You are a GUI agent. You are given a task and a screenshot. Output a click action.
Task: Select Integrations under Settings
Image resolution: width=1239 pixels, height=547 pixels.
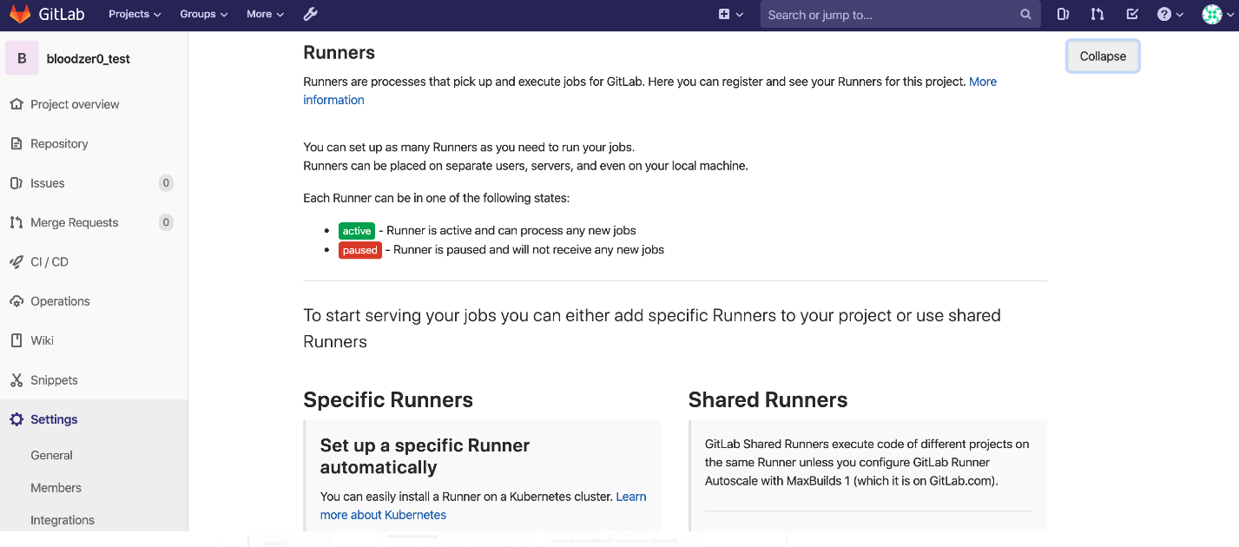tap(63, 520)
